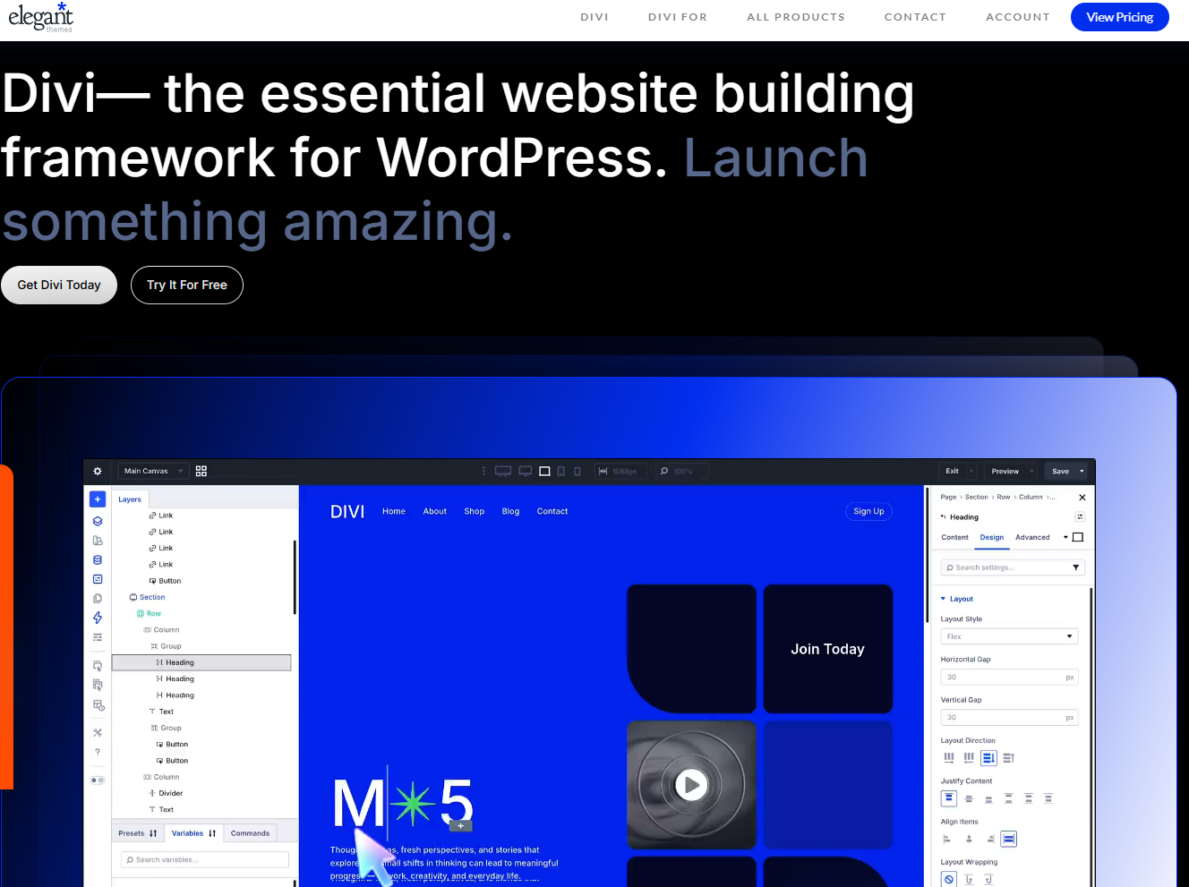Click the filter funnel icon in settings search

click(1075, 567)
